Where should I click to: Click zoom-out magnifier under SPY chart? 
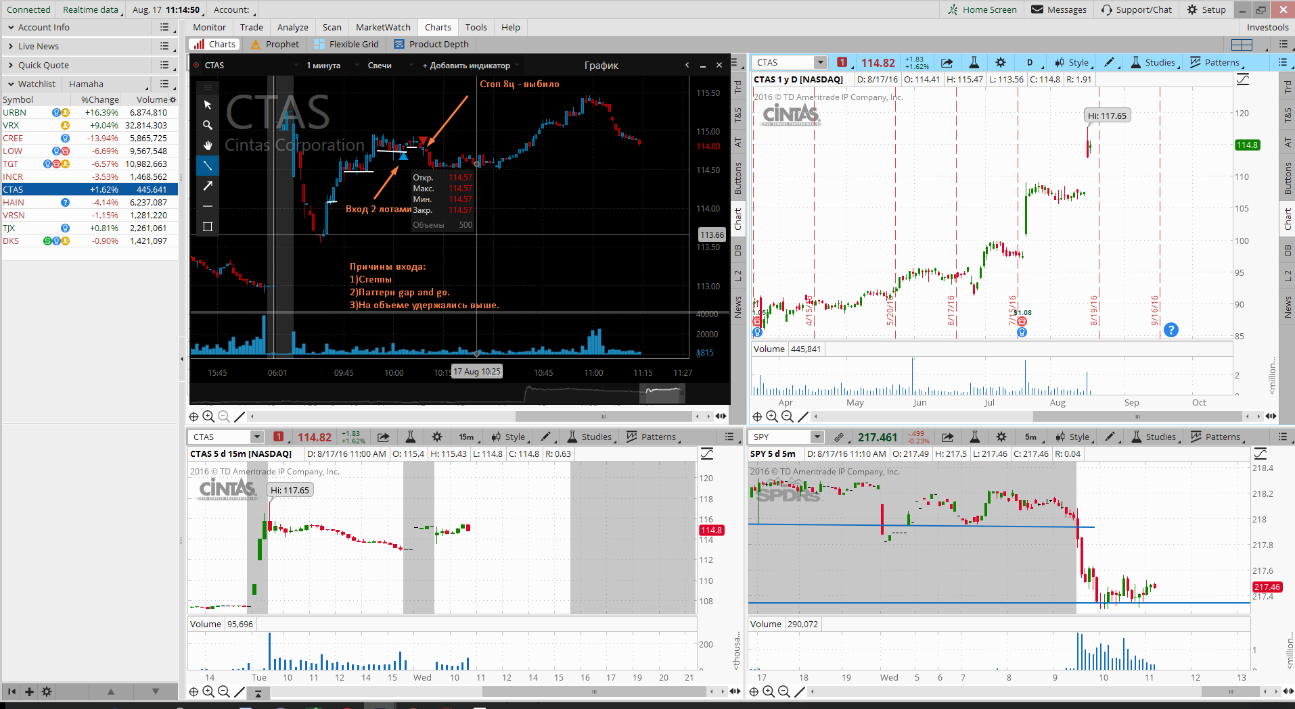783,691
